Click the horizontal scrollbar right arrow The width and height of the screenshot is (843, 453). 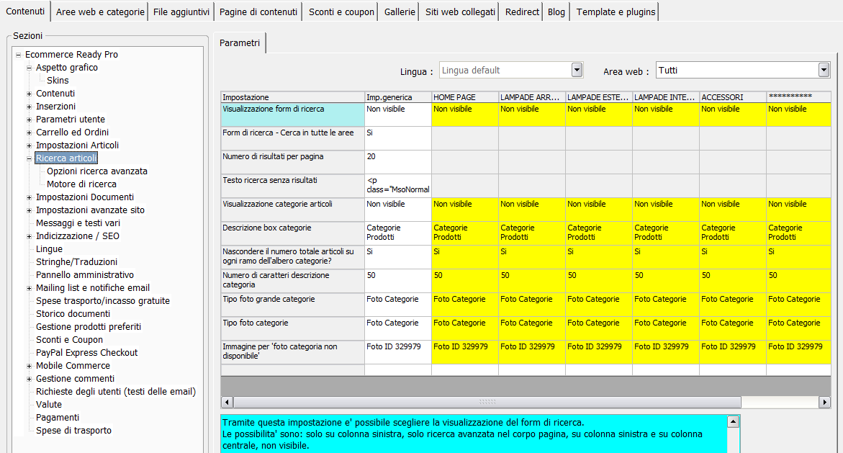(x=824, y=402)
